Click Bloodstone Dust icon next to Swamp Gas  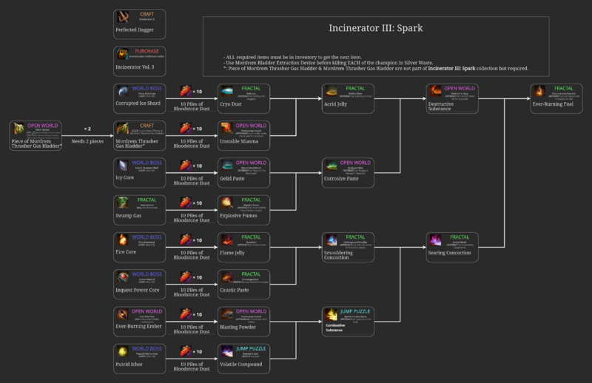186,203
